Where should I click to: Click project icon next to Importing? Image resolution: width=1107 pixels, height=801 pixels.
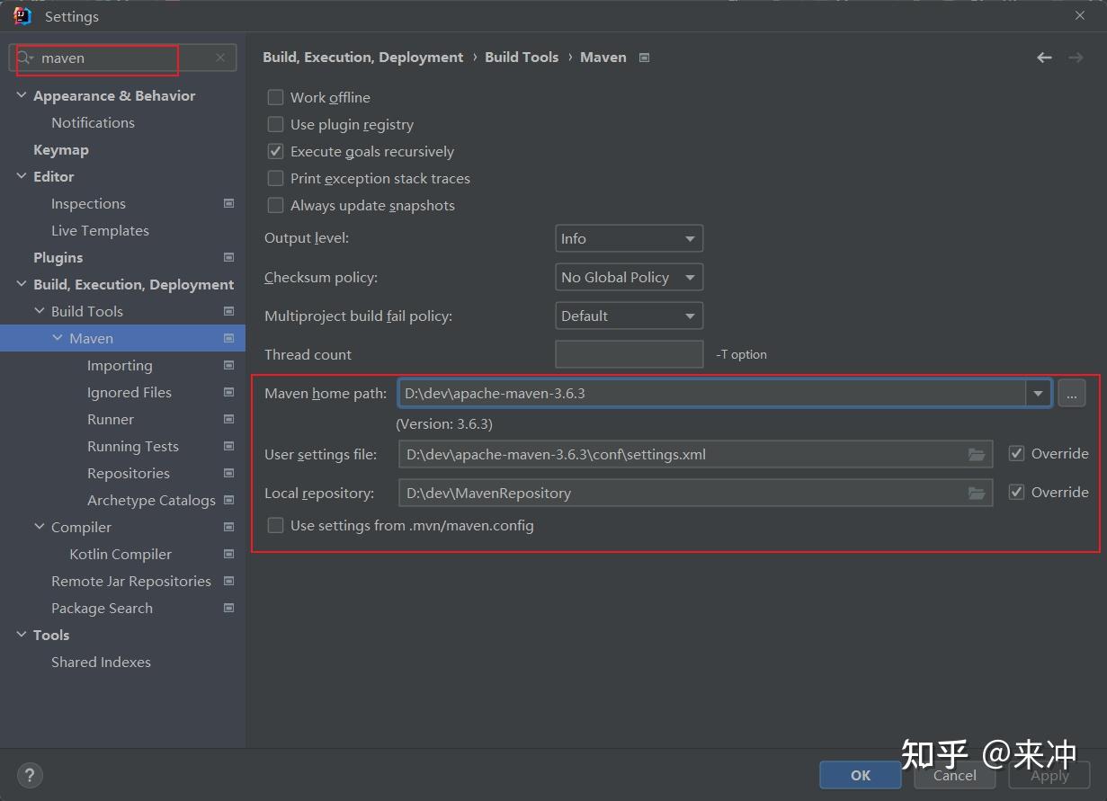[x=228, y=365]
